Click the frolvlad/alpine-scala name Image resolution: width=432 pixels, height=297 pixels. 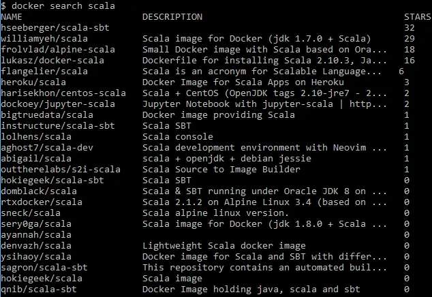58,50
